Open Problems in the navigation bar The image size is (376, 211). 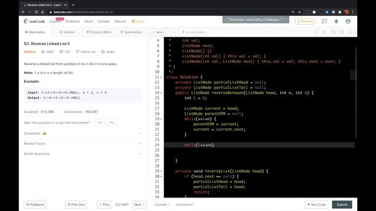tap(73, 21)
